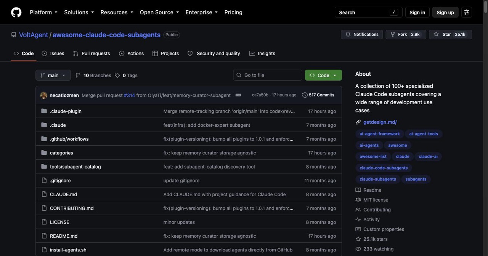Click the Pricing link in header

click(233, 12)
